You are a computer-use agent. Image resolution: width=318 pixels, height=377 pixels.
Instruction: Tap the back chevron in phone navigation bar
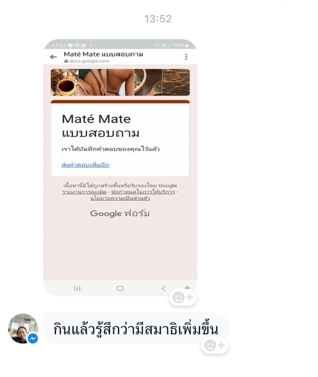(x=164, y=288)
